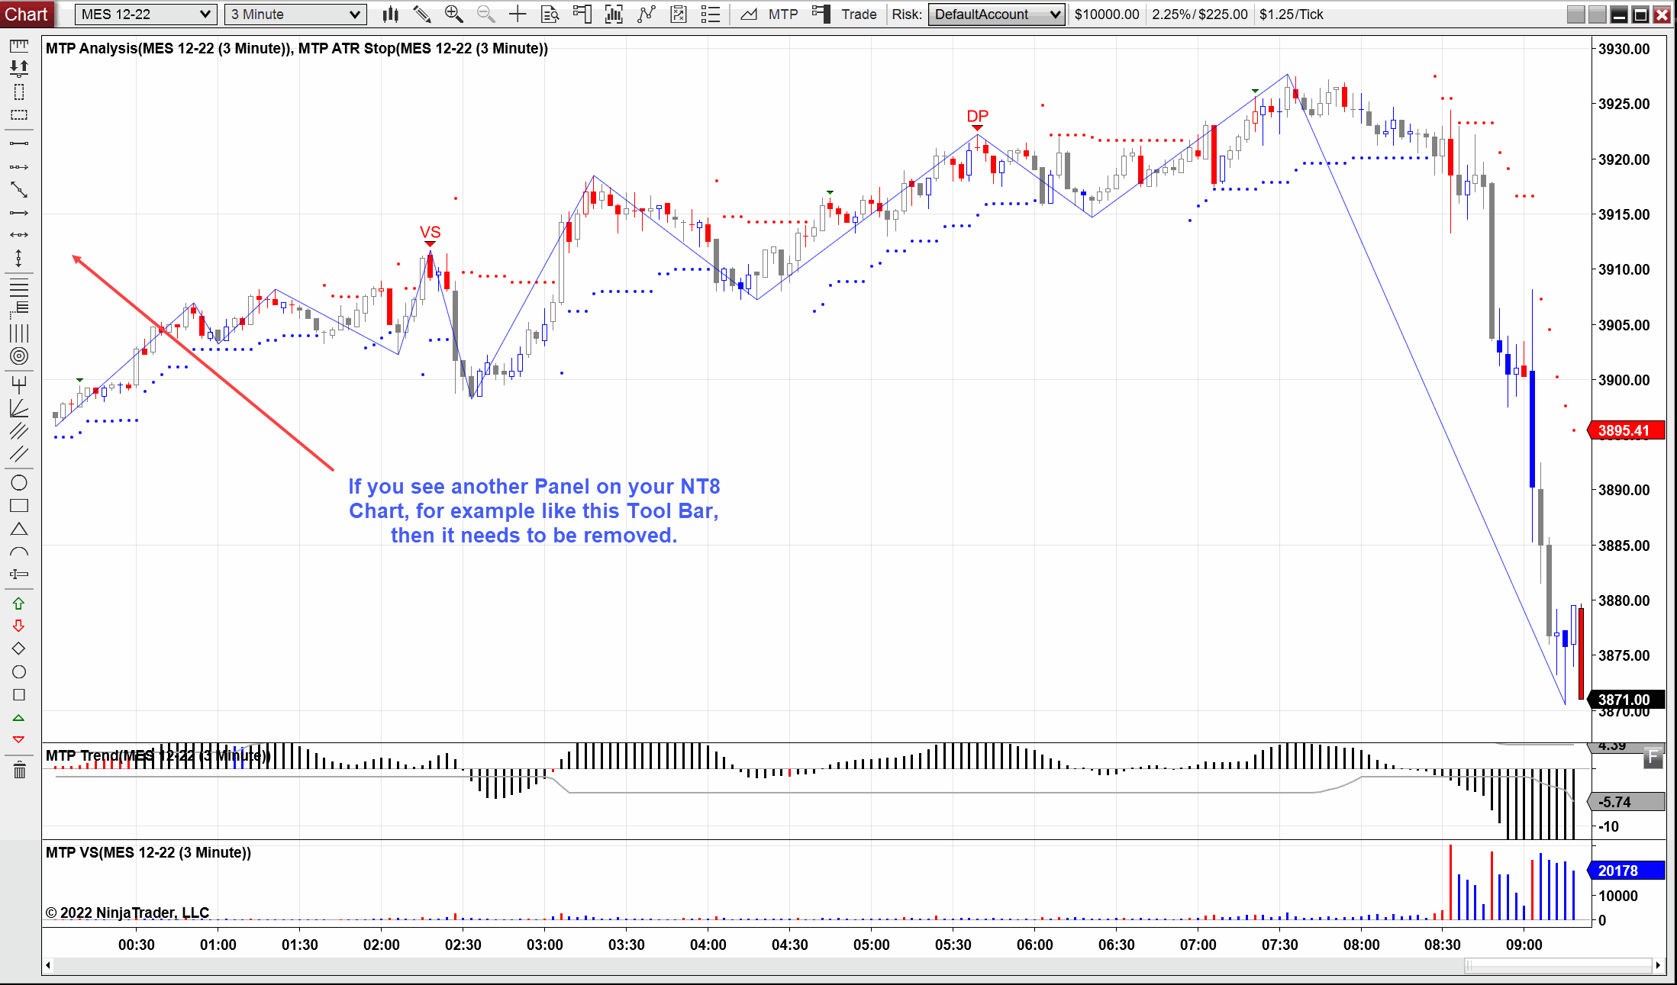Choose the ellipse drawing tool
This screenshot has width=1677, height=985.
(19, 483)
